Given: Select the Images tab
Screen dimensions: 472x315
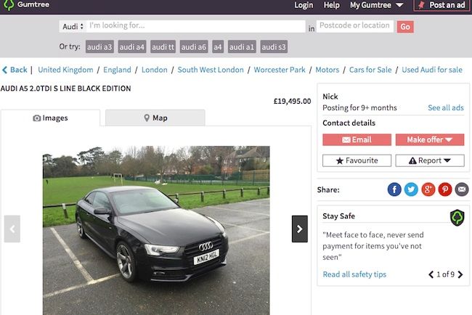Looking at the screenshot, I should click(50, 118).
